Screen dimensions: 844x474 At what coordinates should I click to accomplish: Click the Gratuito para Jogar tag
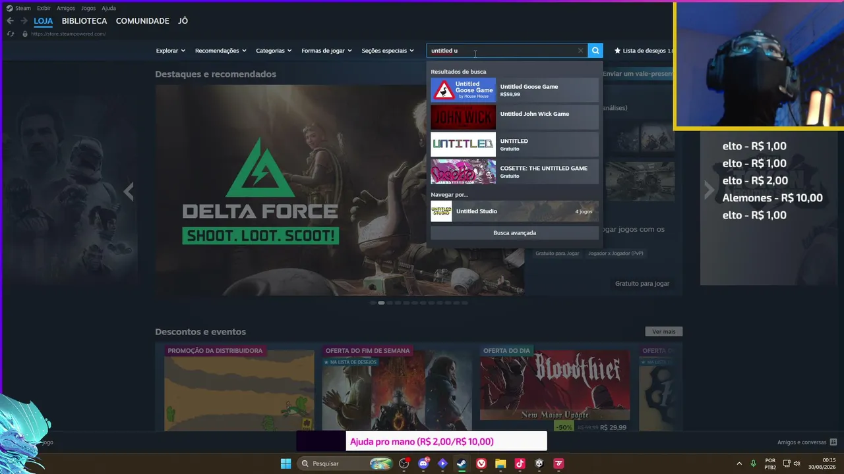[557, 253]
